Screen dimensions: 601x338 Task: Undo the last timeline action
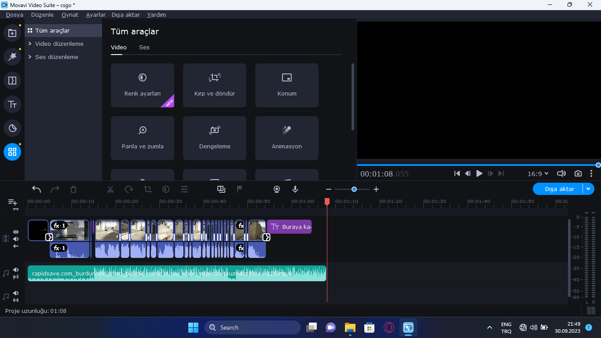37,189
